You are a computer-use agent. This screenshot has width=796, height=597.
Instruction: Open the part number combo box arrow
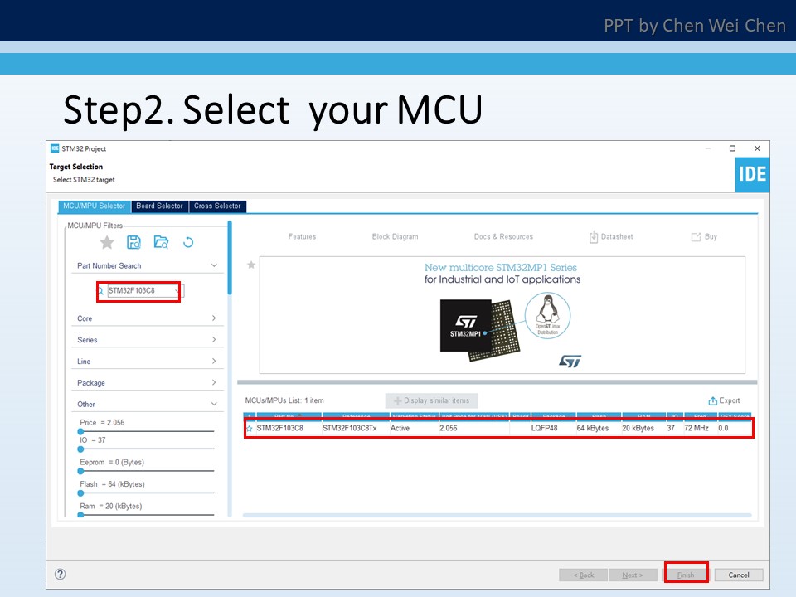(177, 291)
